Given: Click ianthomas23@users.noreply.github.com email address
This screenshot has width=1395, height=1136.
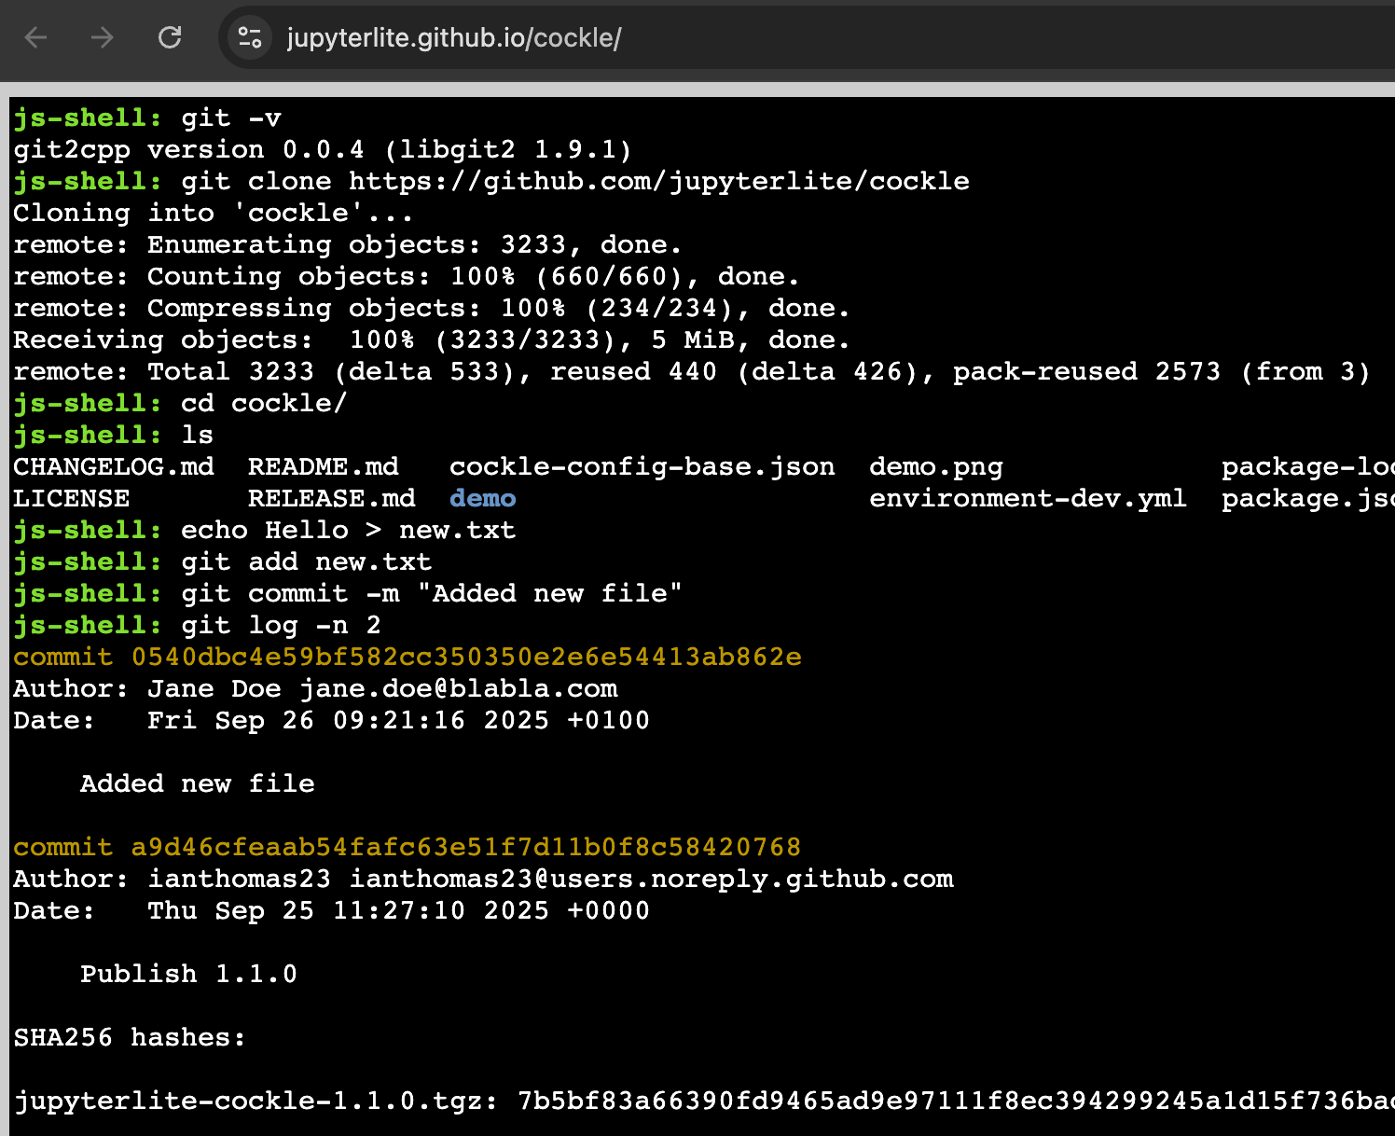Looking at the screenshot, I should tap(651, 879).
